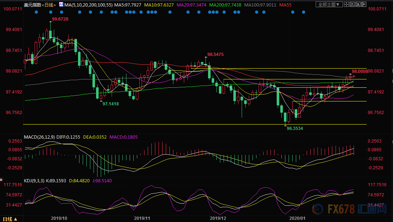
Task: Click the MA indicator chart icon
Action: 61,4
